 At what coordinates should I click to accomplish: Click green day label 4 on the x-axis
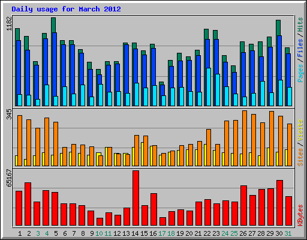tap(47, 233)
